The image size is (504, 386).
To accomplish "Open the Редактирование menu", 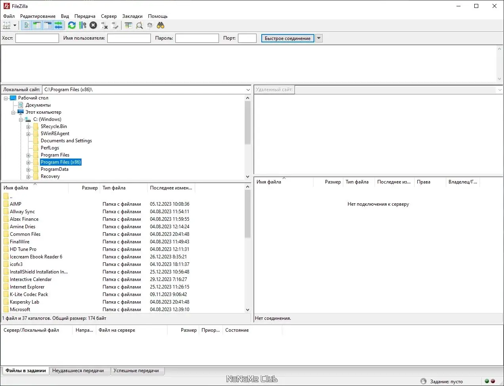I will point(38,16).
